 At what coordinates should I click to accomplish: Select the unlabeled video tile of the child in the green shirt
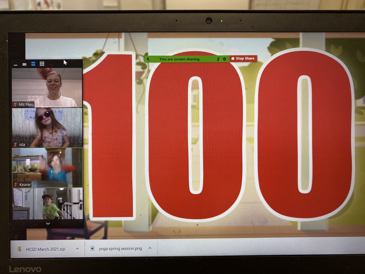(47, 204)
